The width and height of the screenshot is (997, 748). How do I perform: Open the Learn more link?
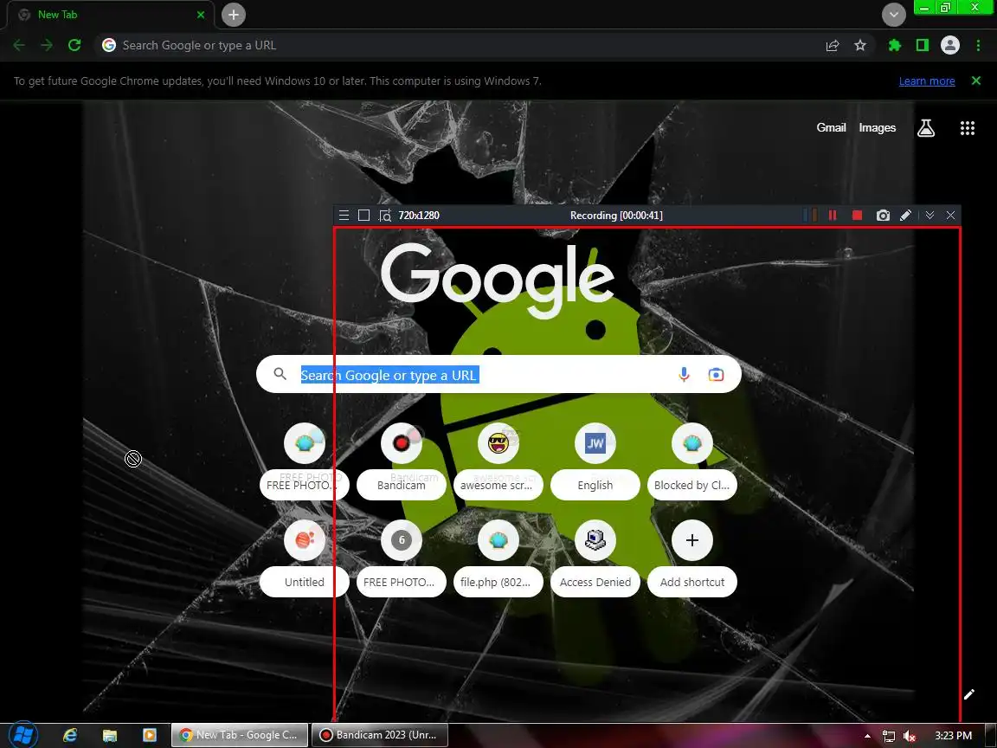926,81
